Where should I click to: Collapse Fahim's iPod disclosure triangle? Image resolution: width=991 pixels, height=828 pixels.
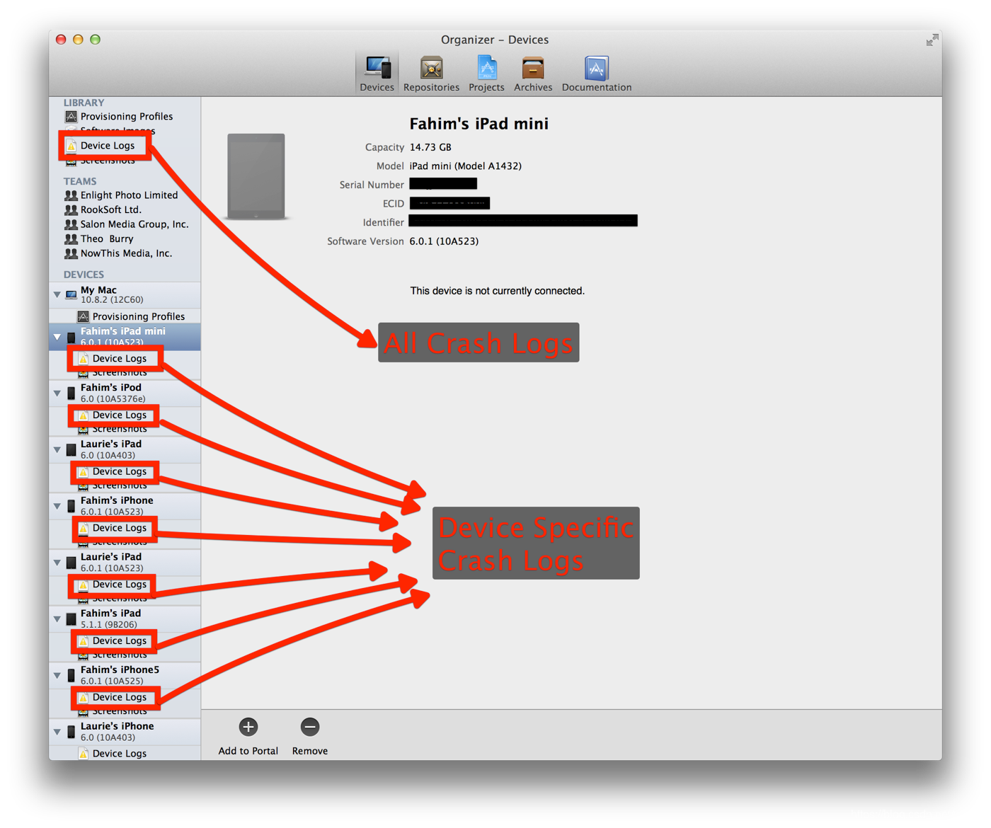tap(57, 393)
